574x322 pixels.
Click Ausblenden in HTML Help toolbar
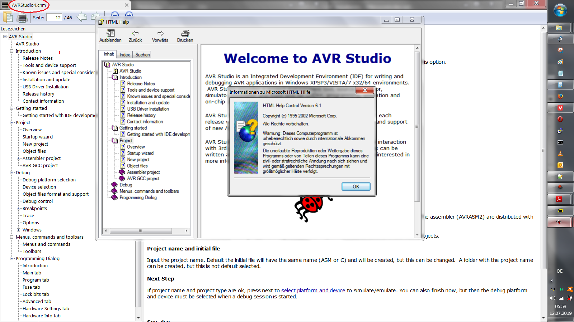[110, 36]
